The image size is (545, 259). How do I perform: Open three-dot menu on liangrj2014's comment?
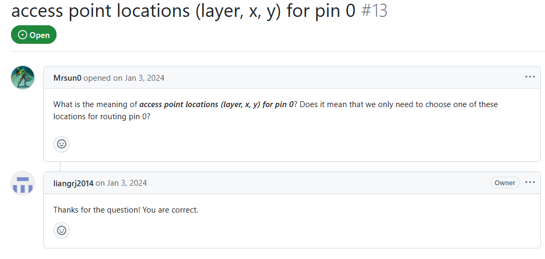pyautogui.click(x=530, y=183)
